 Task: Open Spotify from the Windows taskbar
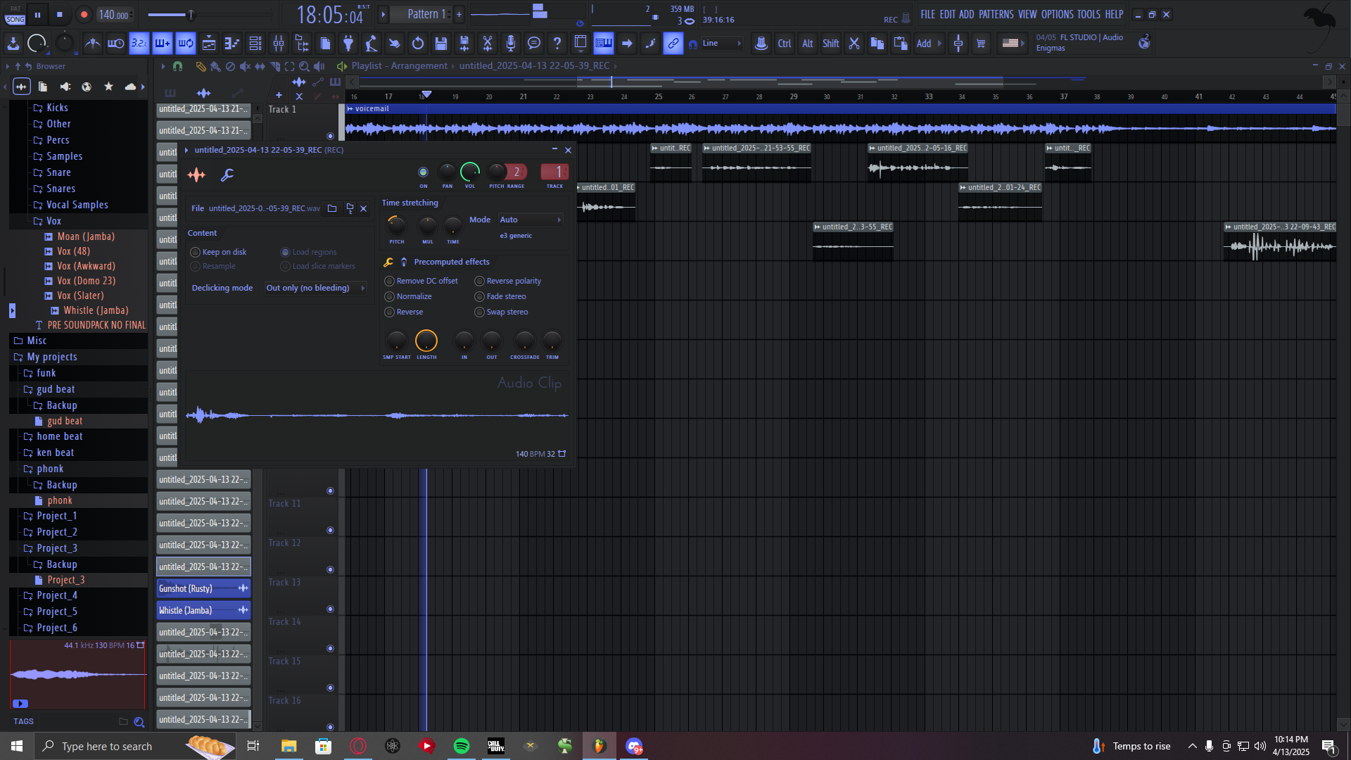pyautogui.click(x=462, y=746)
